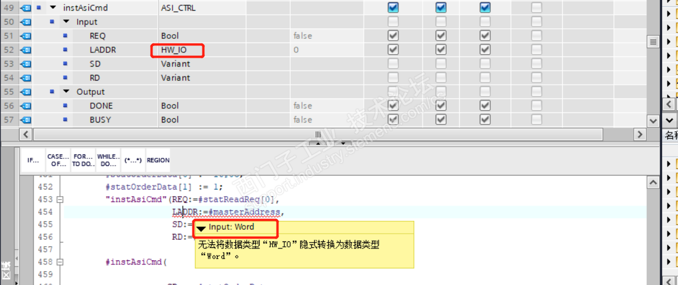Insert WHILE DO loop template
Image resolution: width=678 pixels, height=285 pixels.
coord(107,160)
